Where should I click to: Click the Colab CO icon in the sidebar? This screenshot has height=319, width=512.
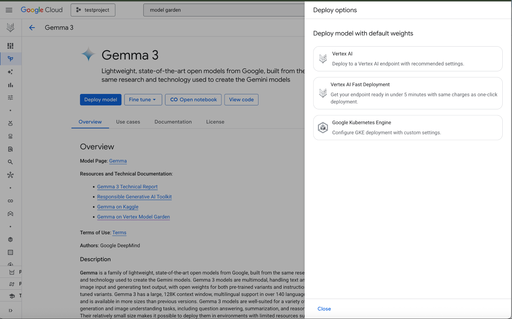(10, 201)
